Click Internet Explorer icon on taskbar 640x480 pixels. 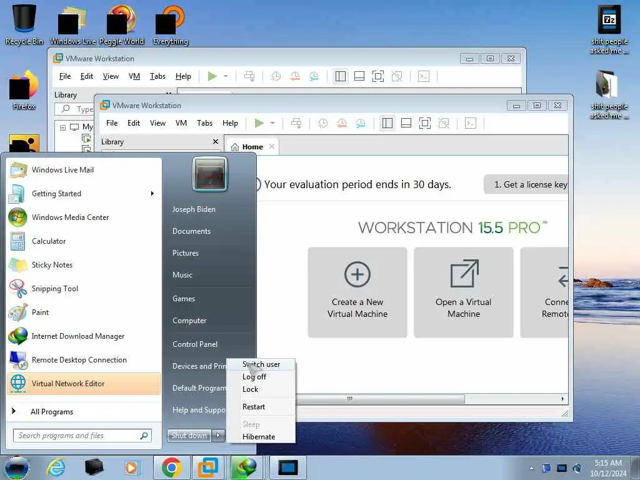(x=56, y=467)
